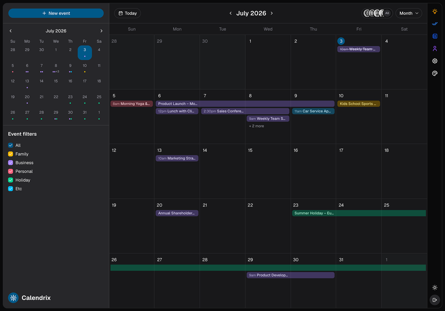The image size is (445, 311).
Task: Open the color palette theme icon
Action: [434, 74]
